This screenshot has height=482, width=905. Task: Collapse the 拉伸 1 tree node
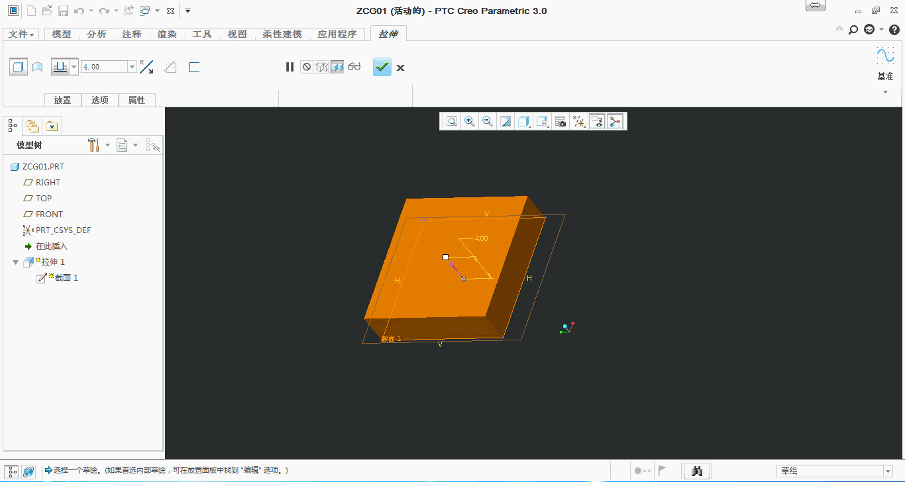15,262
